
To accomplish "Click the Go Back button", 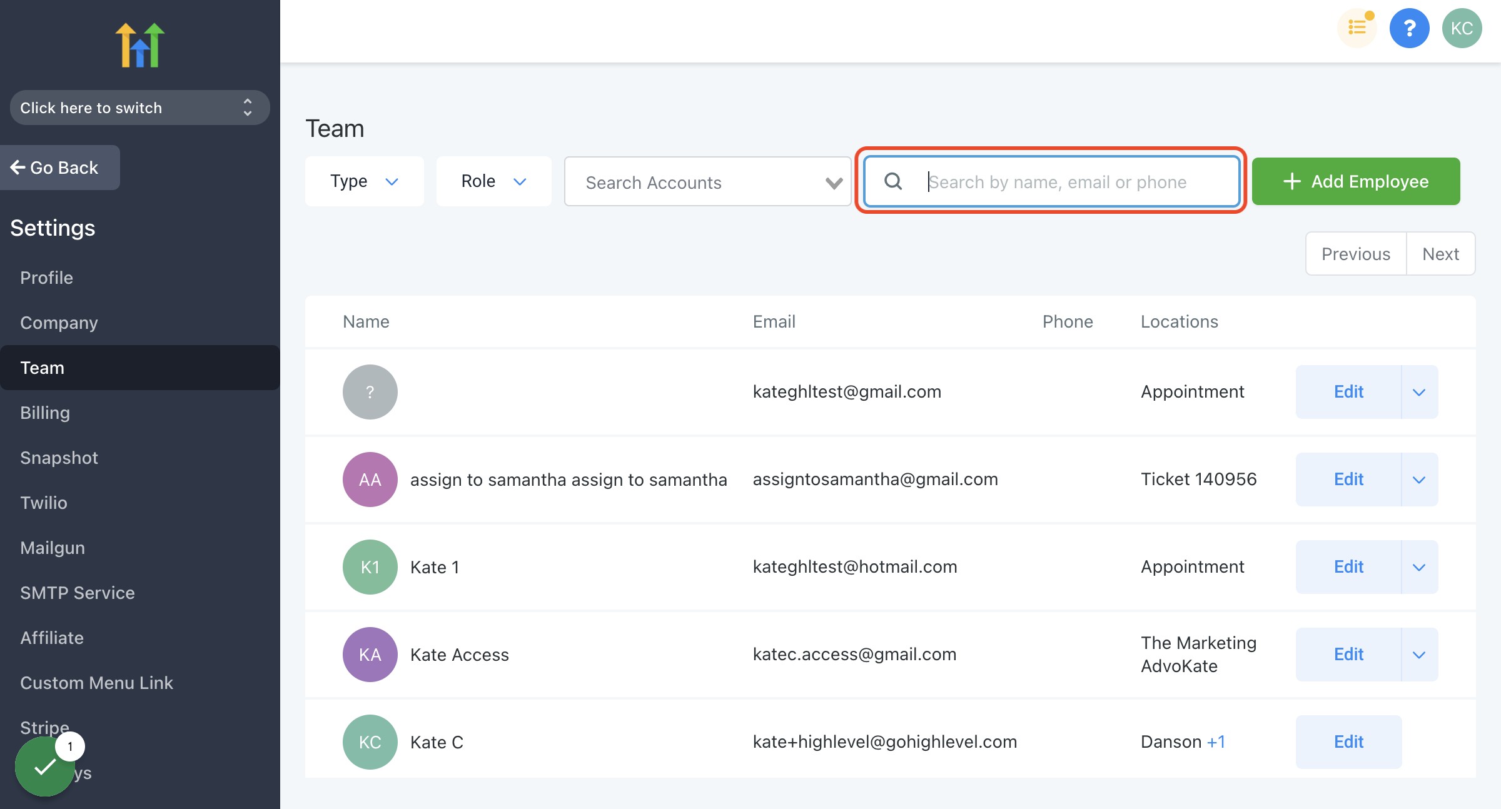I will (x=59, y=168).
